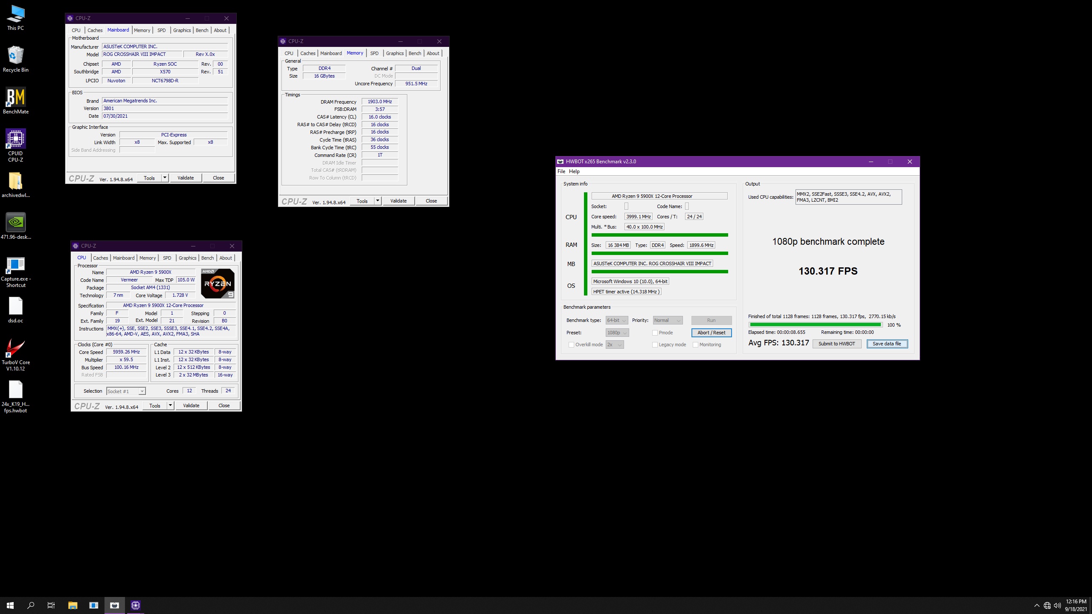Click Submit to HWBOT button
The width and height of the screenshot is (1092, 614).
(x=836, y=344)
